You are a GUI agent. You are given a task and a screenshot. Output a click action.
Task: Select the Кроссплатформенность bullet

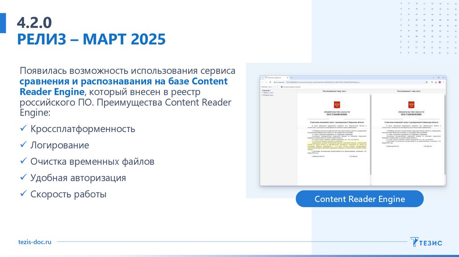click(83, 129)
